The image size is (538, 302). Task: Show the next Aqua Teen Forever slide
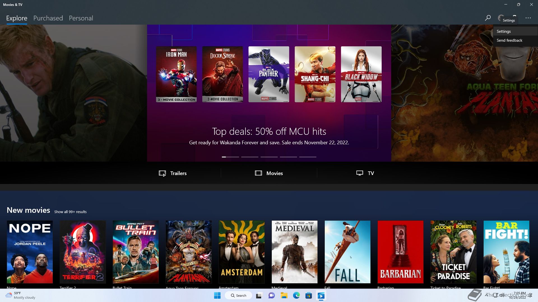(x=465, y=93)
